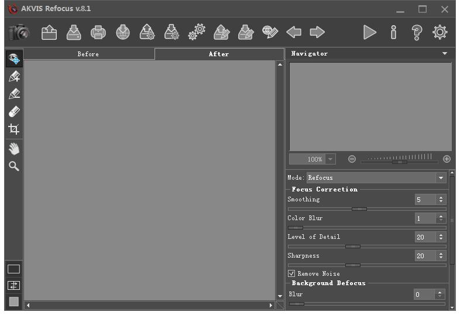Select the Crop tool

pyautogui.click(x=13, y=129)
